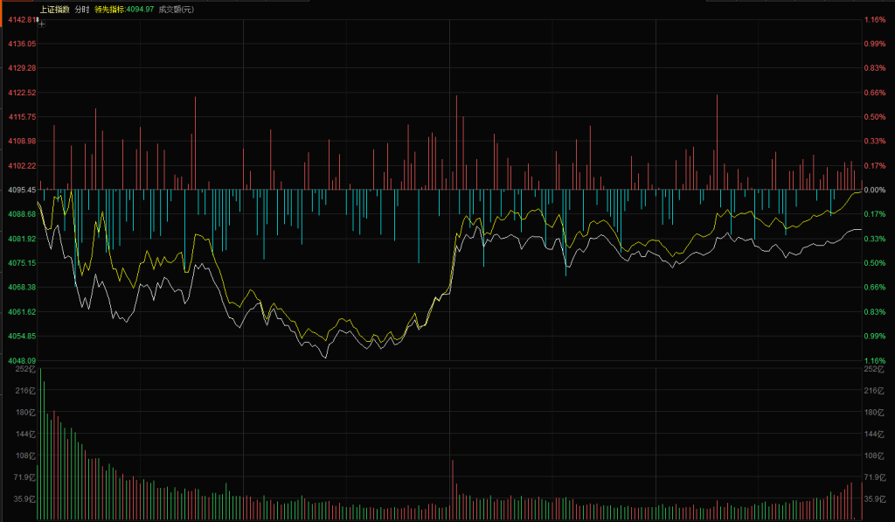Screen dimensions: 895x522
Task: Click the 领先指标 4094.97 indicator label
Action: (124, 9)
